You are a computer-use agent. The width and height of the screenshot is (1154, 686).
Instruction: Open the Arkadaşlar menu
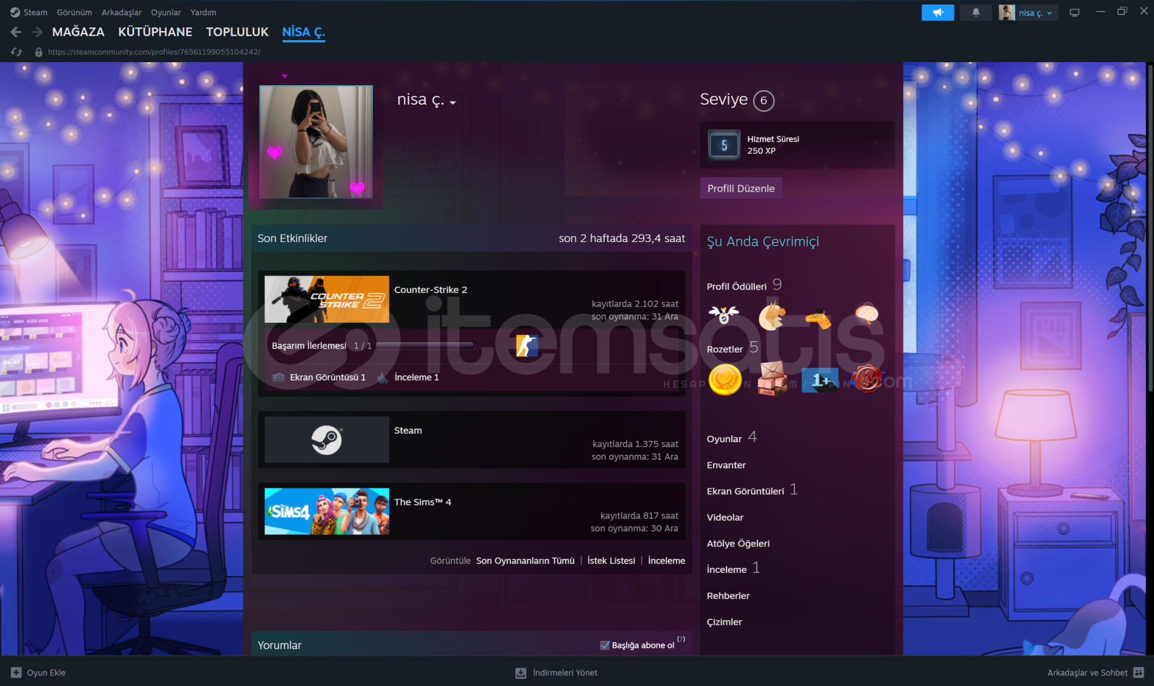tap(121, 12)
